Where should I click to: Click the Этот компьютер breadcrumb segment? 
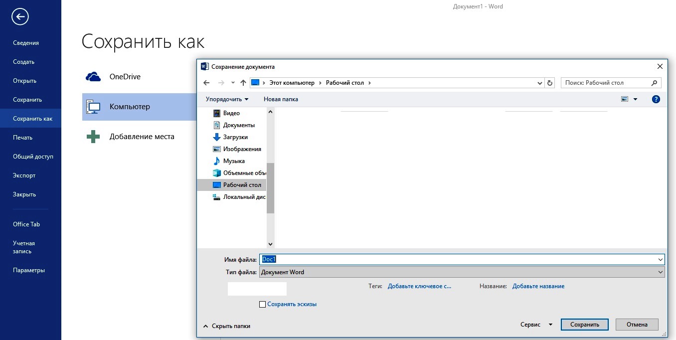point(292,83)
